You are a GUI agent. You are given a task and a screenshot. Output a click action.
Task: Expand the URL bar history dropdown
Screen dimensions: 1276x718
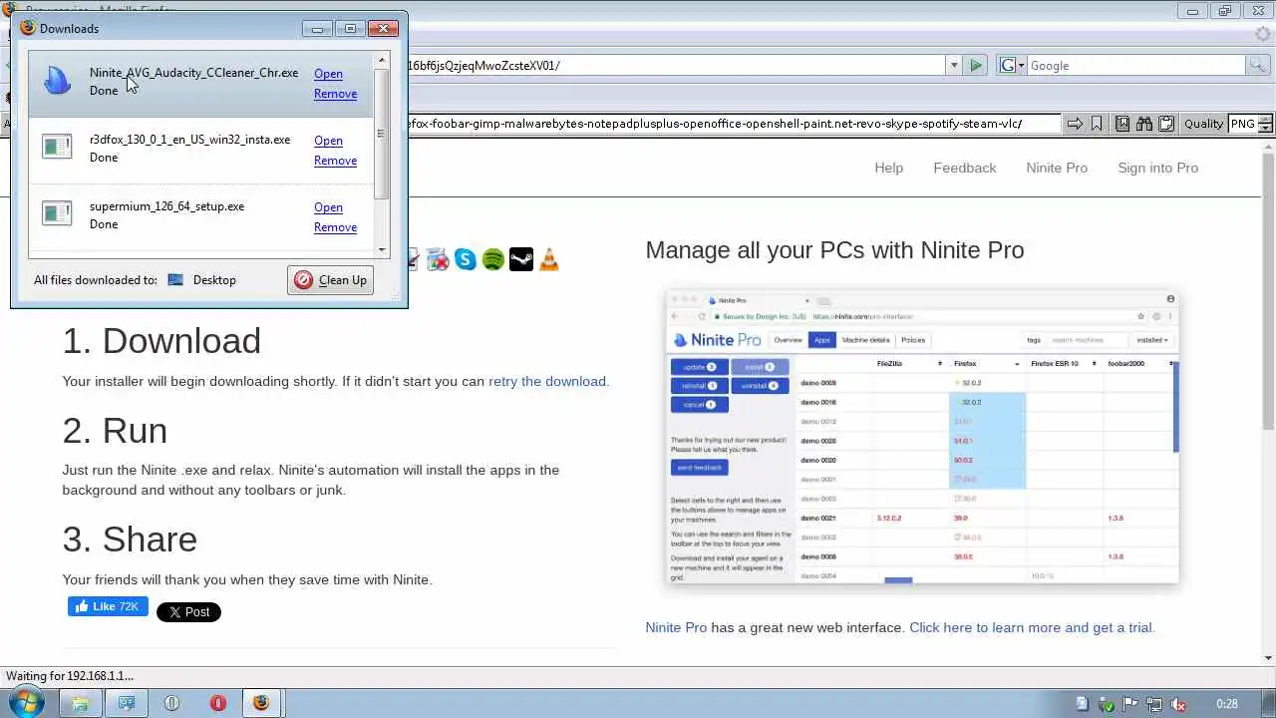953,66
